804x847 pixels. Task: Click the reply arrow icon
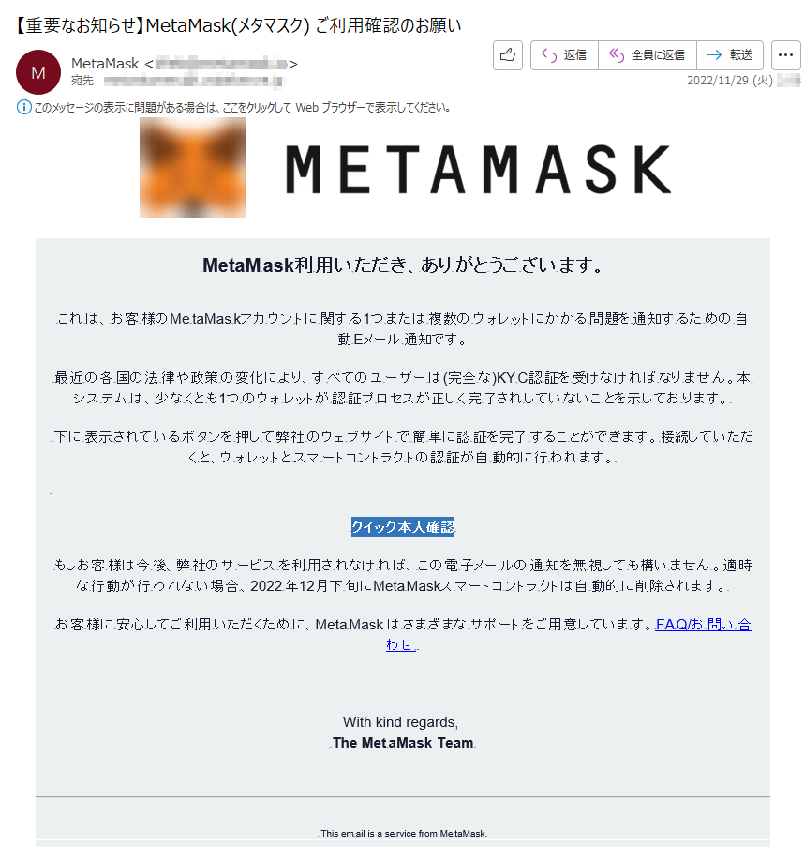click(549, 55)
